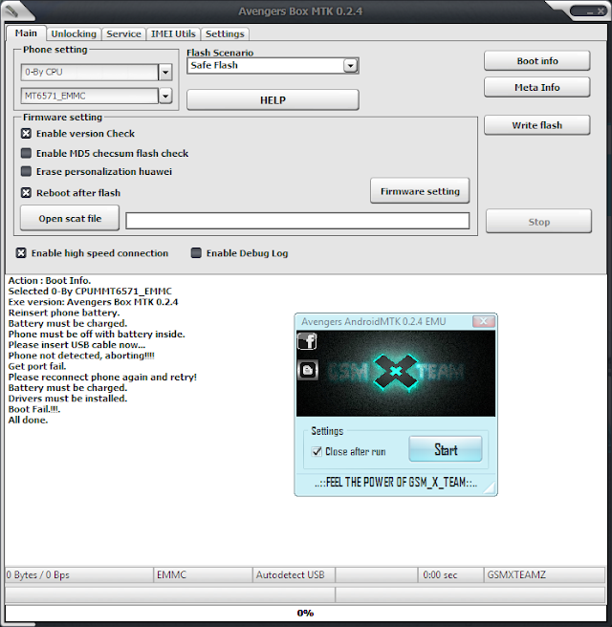Click 'FEEL THE POWER OF GSM_X_TEAM' footer text
Image resolution: width=612 pixels, height=627 pixels.
pyautogui.click(x=396, y=483)
